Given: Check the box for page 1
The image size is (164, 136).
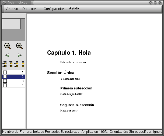Looking at the screenshot, I should pyautogui.click(x=5, y=72).
